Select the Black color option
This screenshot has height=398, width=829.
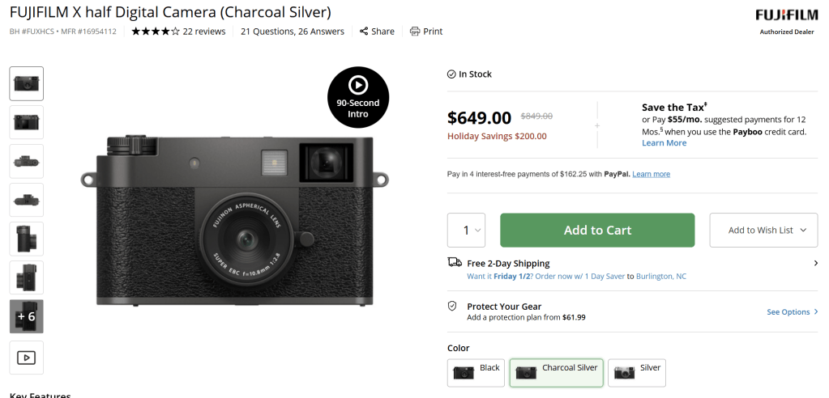pyautogui.click(x=476, y=372)
